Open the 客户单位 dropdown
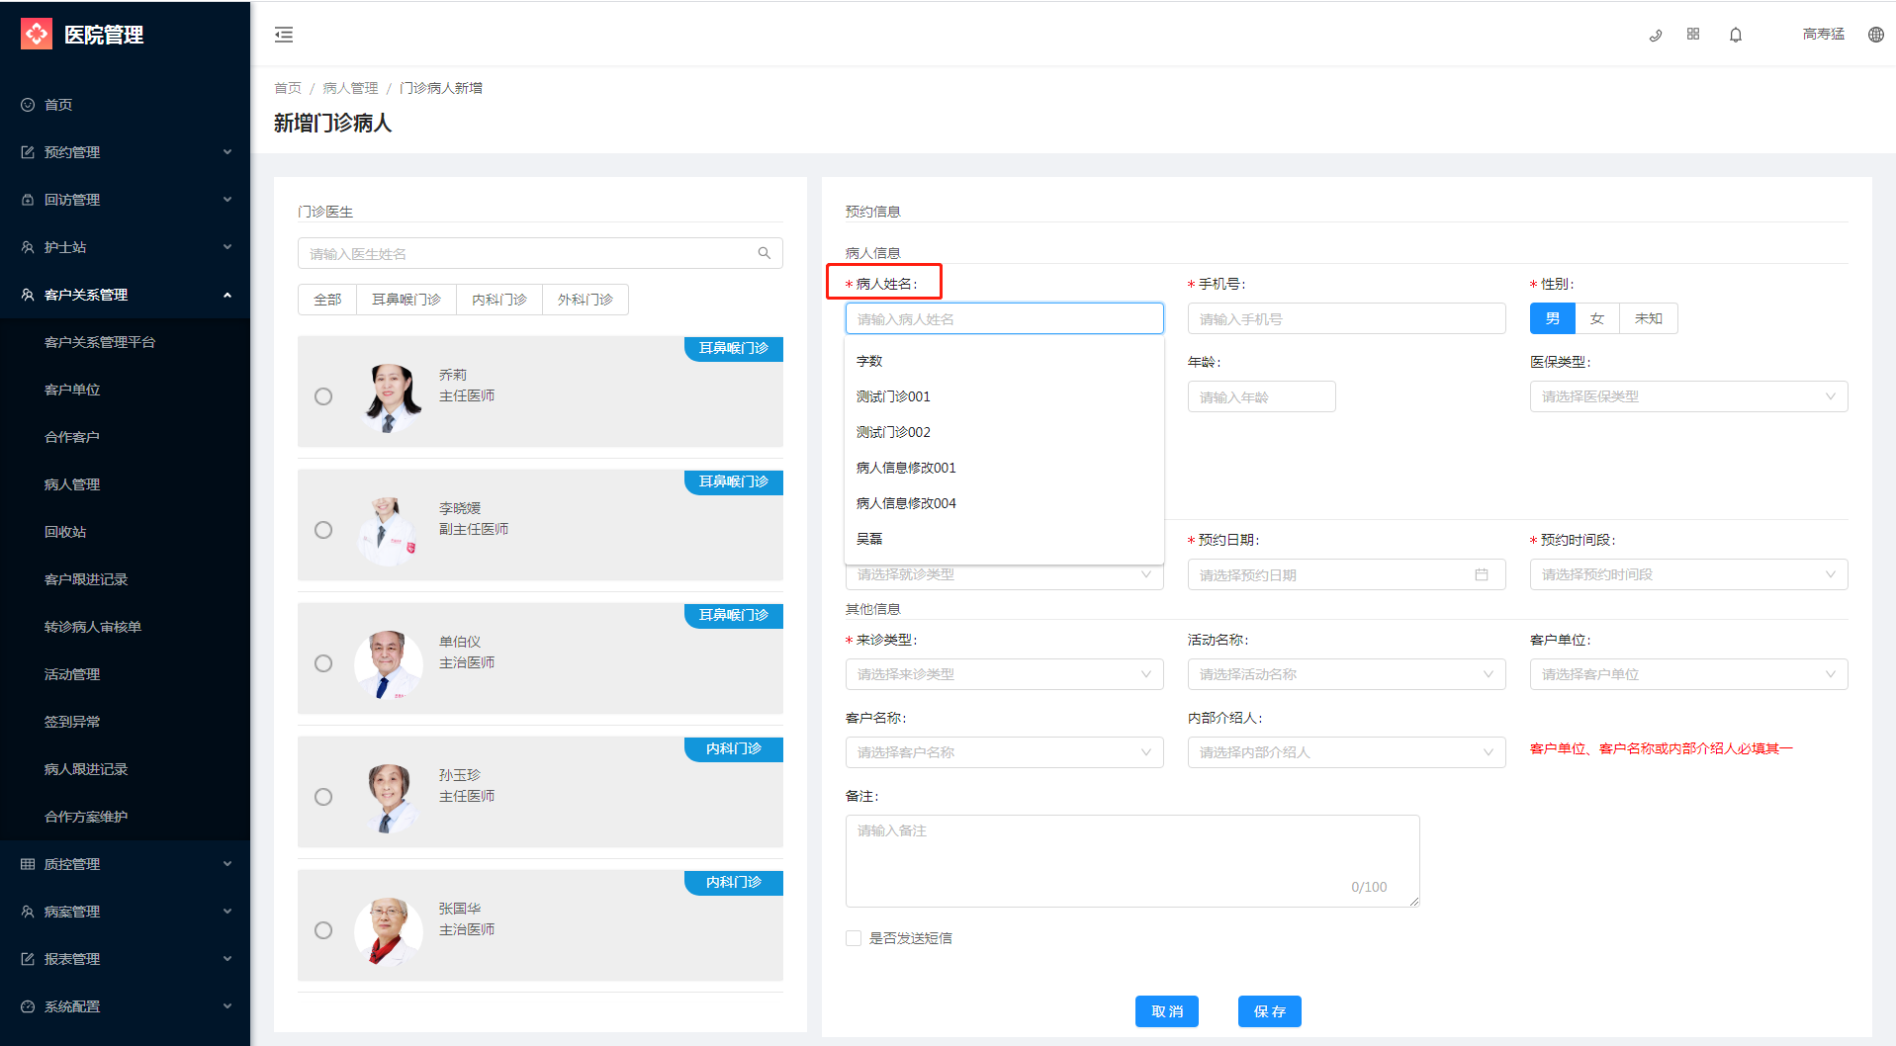1896x1046 pixels. tap(1689, 674)
